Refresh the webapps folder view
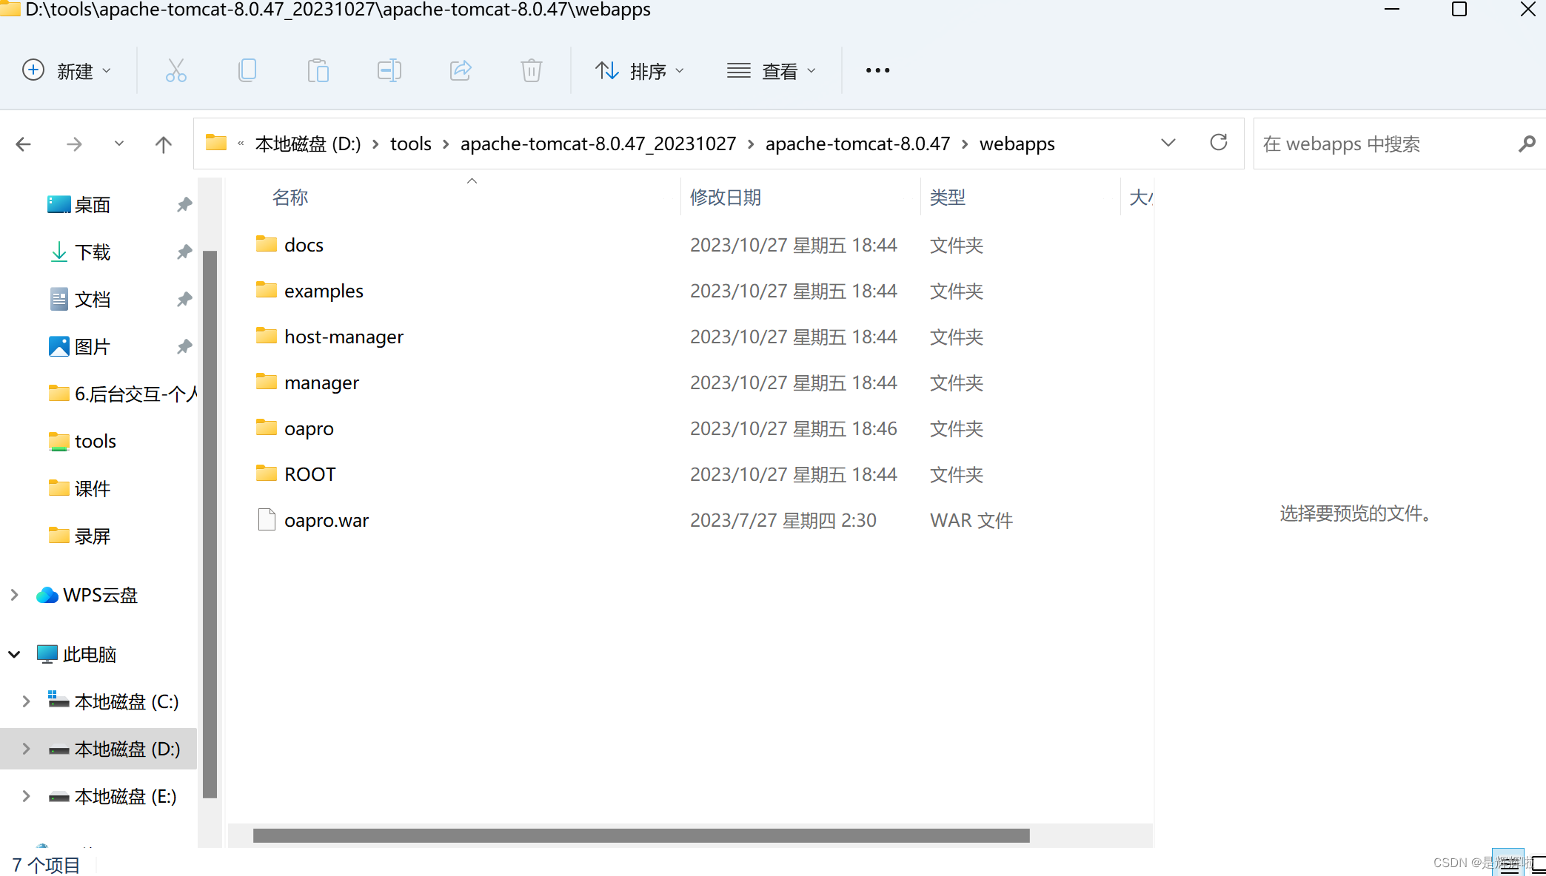 click(1219, 143)
